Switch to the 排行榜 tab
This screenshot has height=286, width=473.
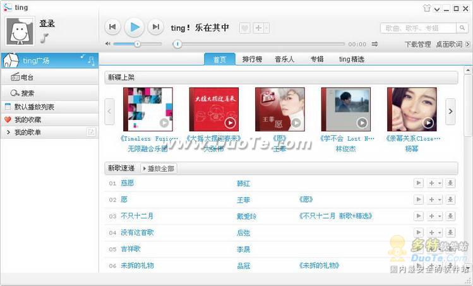pyautogui.click(x=252, y=59)
